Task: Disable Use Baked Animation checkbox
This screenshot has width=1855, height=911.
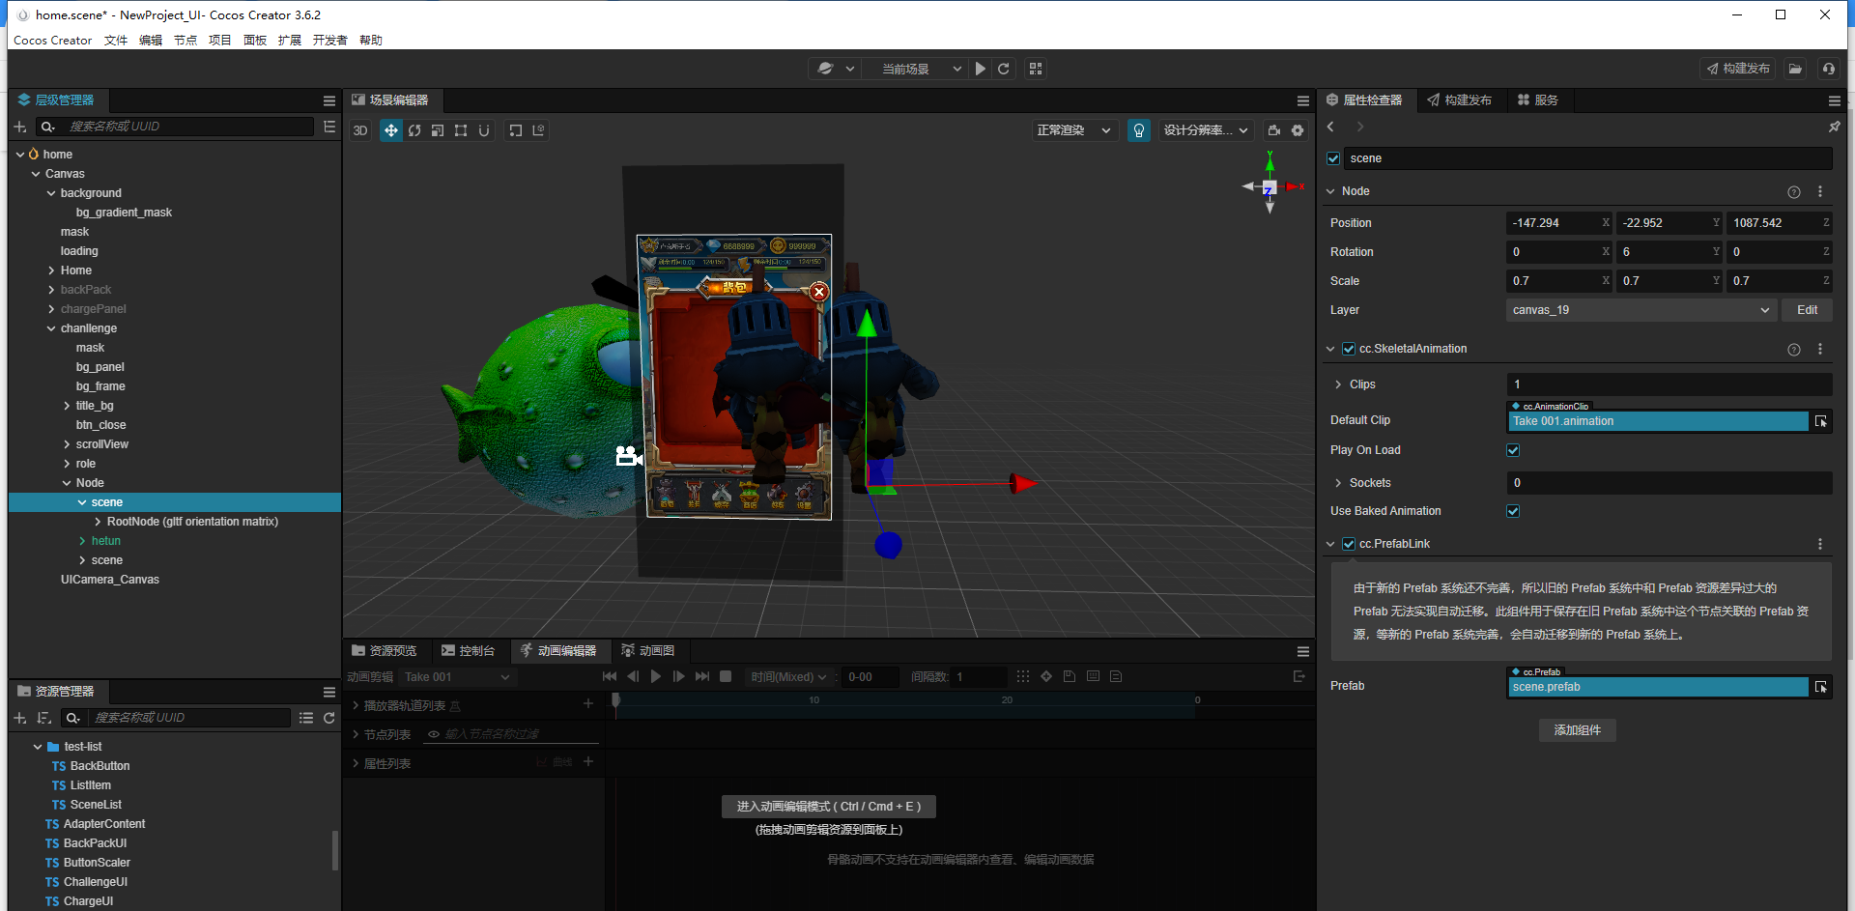Action: 1513,511
